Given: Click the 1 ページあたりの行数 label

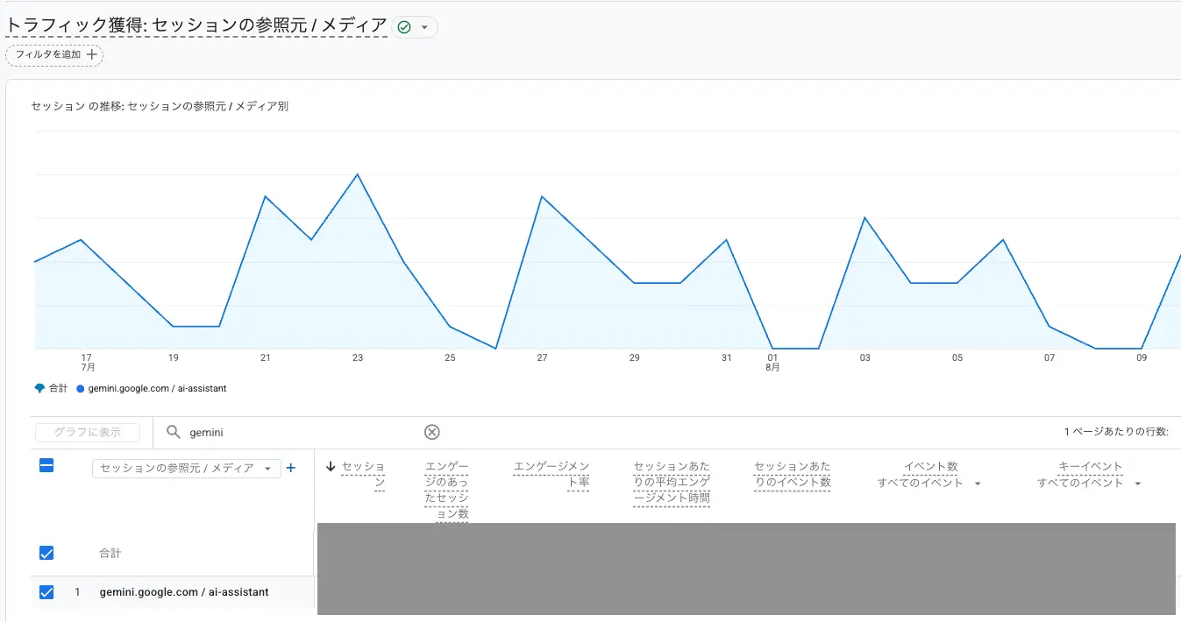Looking at the screenshot, I should tap(1116, 432).
